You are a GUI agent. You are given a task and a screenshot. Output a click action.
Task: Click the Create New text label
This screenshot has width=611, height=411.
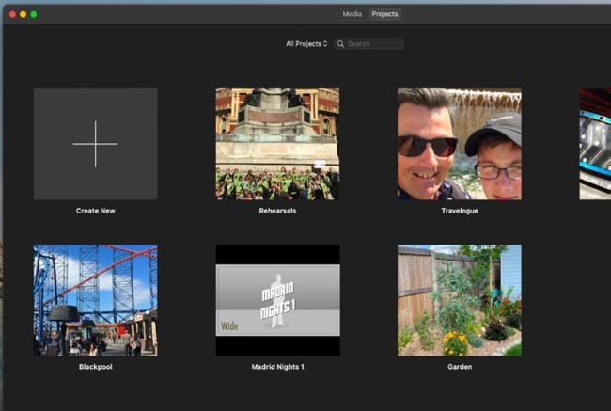95,211
